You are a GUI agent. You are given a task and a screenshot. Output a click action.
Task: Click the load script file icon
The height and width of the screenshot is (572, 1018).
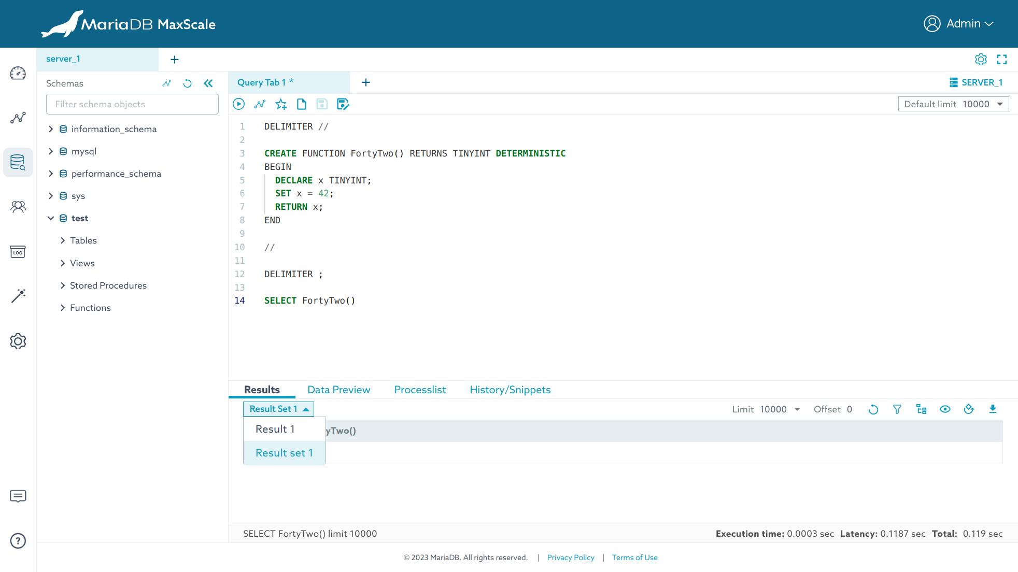[x=301, y=104]
